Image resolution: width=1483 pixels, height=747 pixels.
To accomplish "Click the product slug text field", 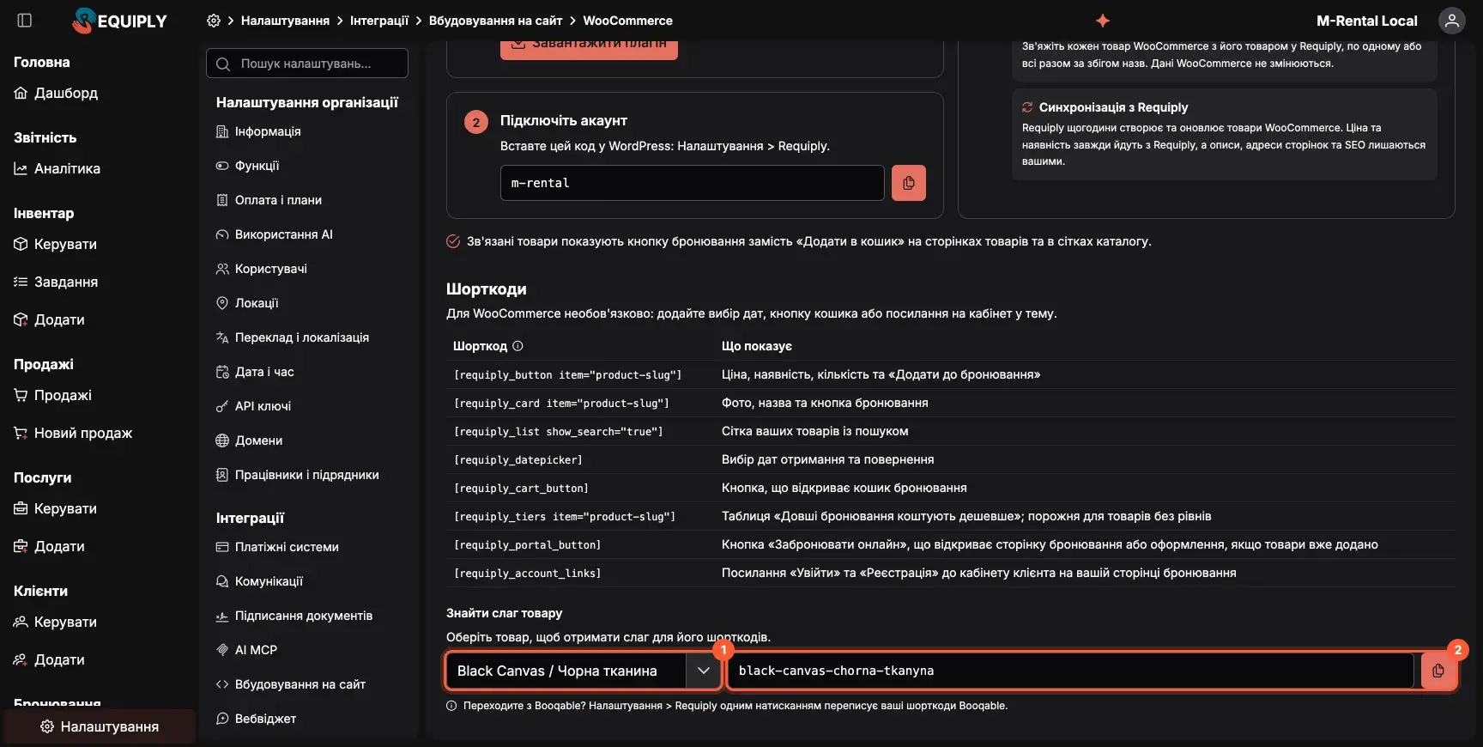I will click(x=1071, y=671).
